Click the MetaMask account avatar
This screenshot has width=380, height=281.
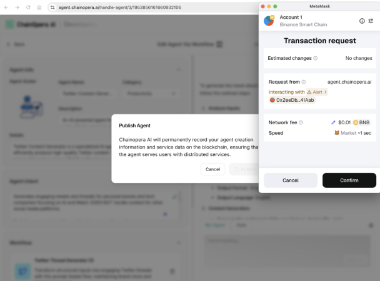[x=269, y=21]
